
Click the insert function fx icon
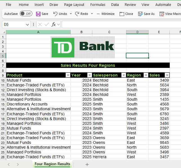pos(53,25)
